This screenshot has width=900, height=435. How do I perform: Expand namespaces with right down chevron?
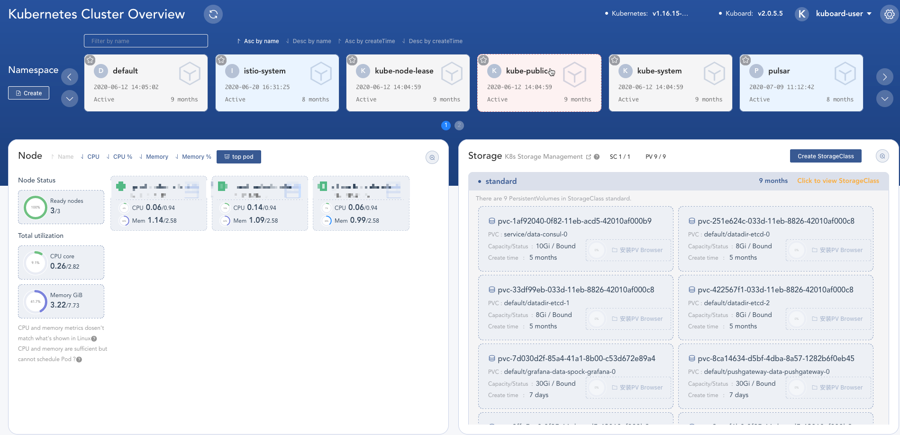885,99
